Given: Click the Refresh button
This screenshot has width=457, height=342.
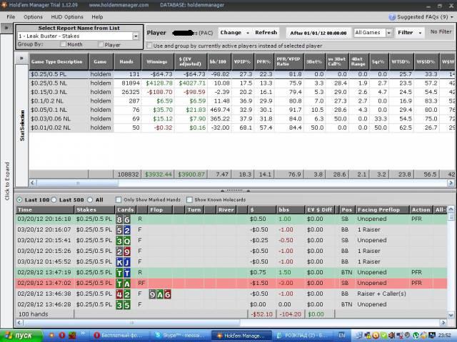Looking at the screenshot, I should (x=266, y=33).
